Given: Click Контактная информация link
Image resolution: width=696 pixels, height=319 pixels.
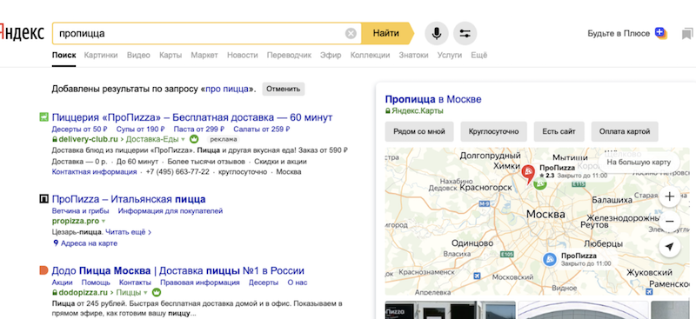Looking at the screenshot, I should point(94,172).
